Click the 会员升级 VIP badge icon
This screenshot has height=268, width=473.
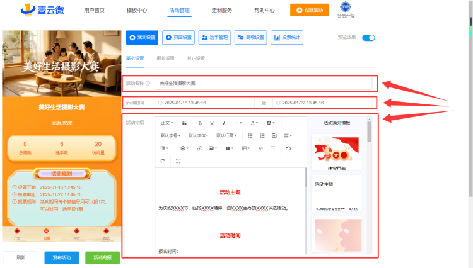(x=345, y=7)
